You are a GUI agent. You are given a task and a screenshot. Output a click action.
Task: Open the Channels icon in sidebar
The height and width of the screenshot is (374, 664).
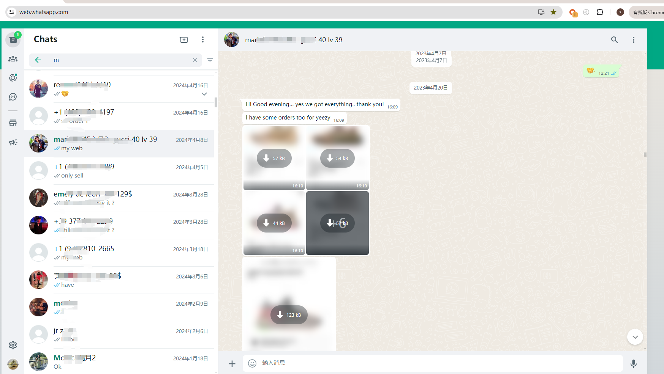coord(13,97)
